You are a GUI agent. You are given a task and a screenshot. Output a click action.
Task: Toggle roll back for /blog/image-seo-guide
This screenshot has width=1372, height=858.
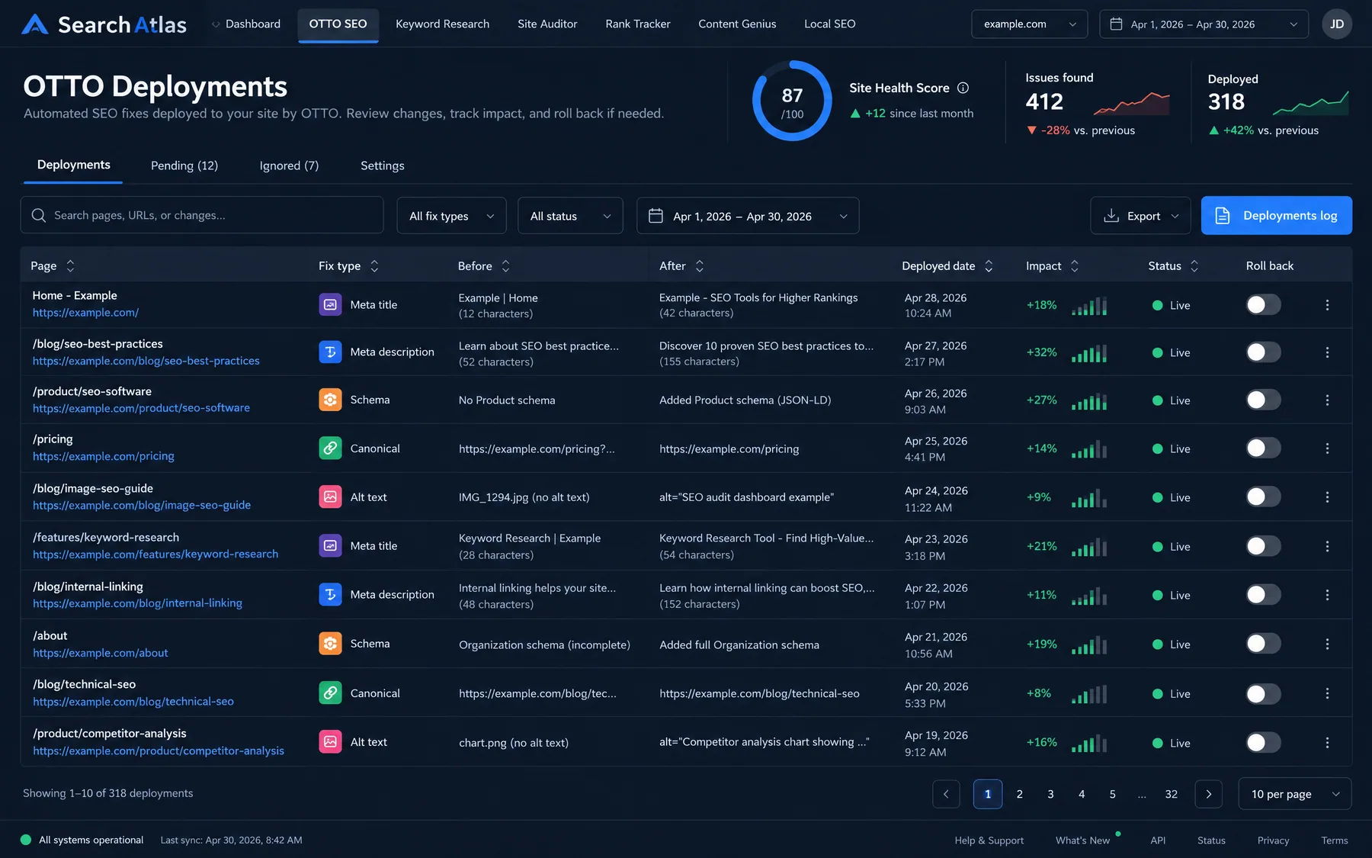click(x=1263, y=497)
